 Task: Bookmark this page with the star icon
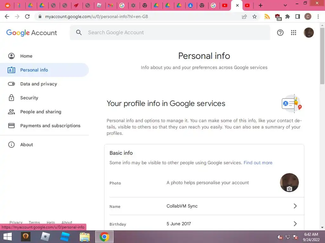point(255,16)
